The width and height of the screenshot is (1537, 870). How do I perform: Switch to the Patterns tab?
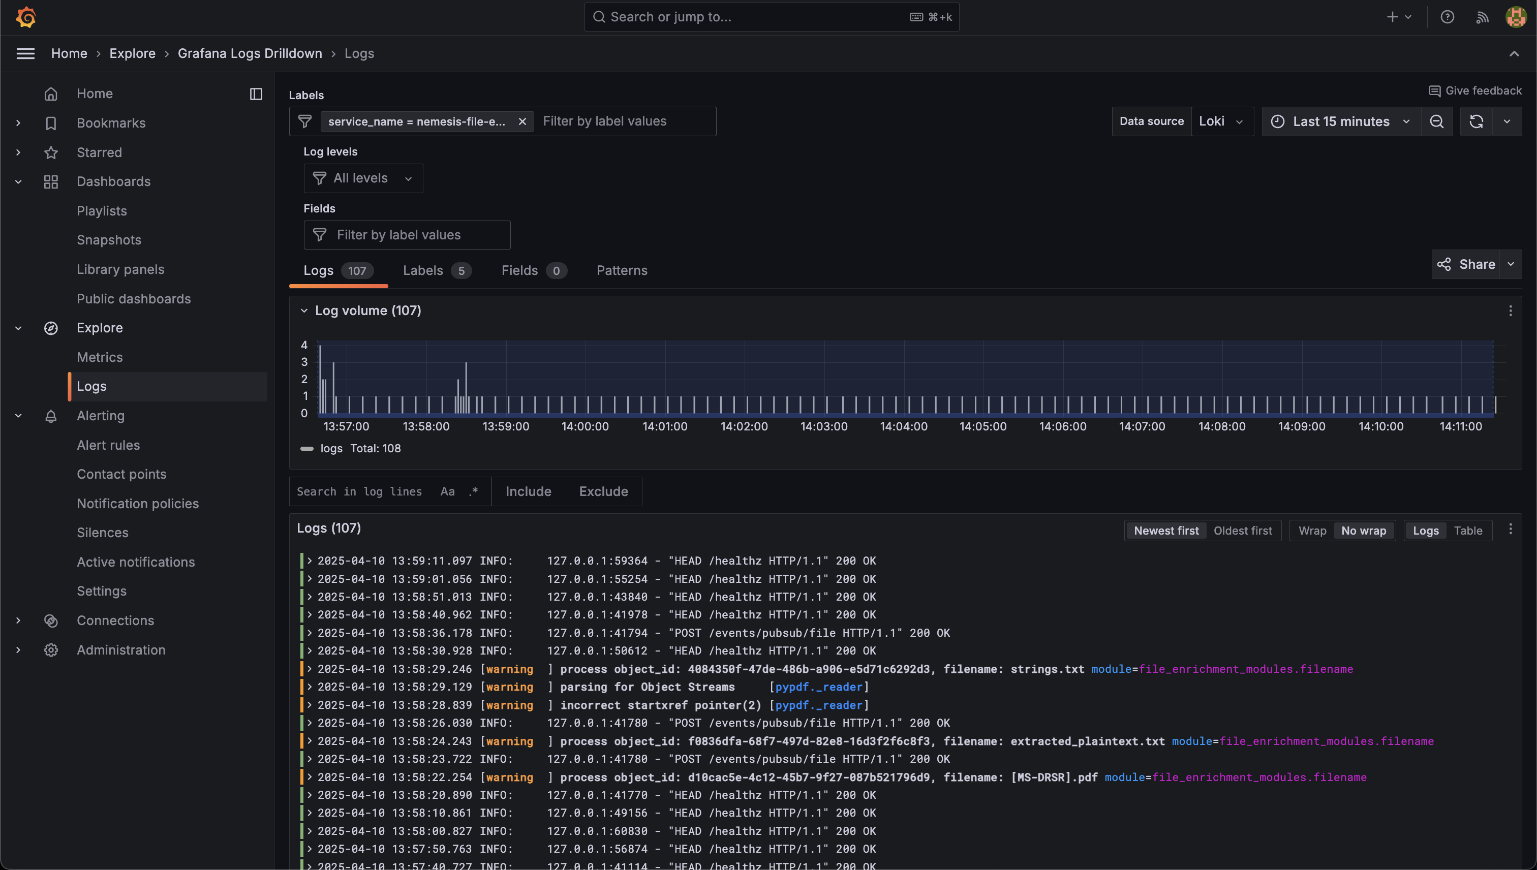pos(622,270)
